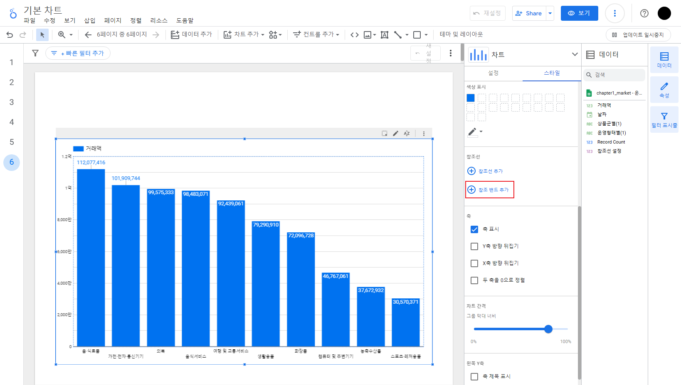Expand the chart type chevron
Image resolution: width=681 pixels, height=385 pixels.
click(x=575, y=54)
